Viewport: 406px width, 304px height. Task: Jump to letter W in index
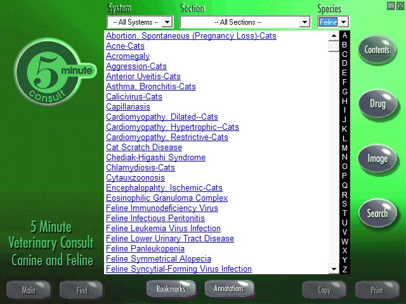pyautogui.click(x=344, y=241)
